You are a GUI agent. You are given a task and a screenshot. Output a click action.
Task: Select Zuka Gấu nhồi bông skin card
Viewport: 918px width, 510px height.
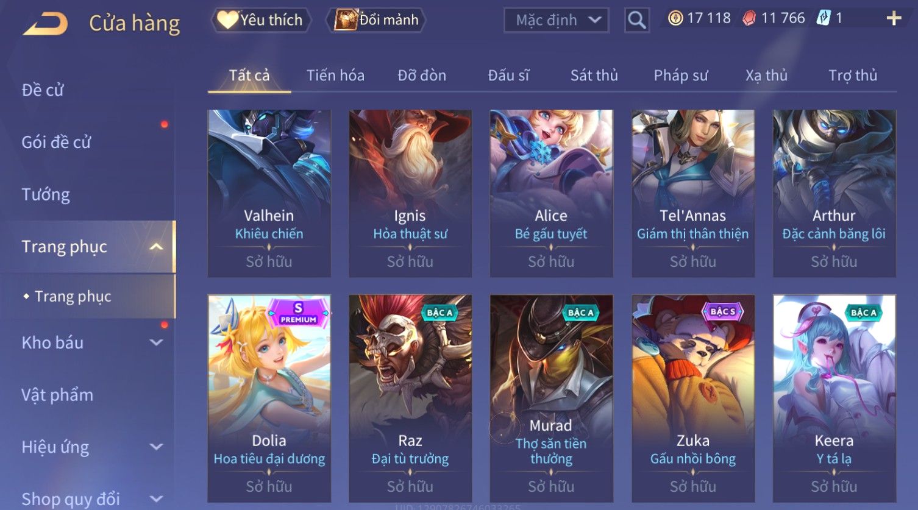point(693,398)
